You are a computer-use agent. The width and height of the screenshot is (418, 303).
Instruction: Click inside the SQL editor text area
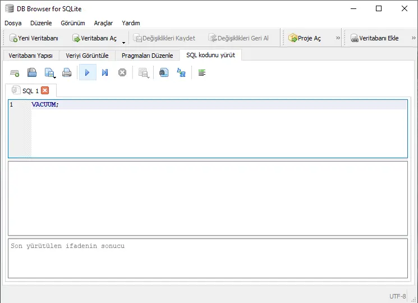coord(219,132)
